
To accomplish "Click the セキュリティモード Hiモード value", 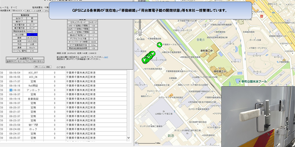I will [x=93, y=22].
